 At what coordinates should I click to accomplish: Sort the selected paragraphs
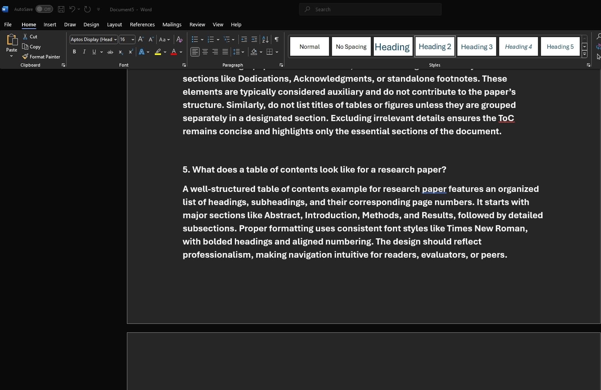[x=265, y=39]
